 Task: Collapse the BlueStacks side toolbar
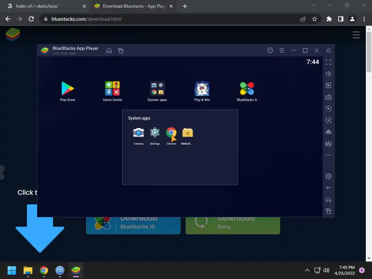328,50
